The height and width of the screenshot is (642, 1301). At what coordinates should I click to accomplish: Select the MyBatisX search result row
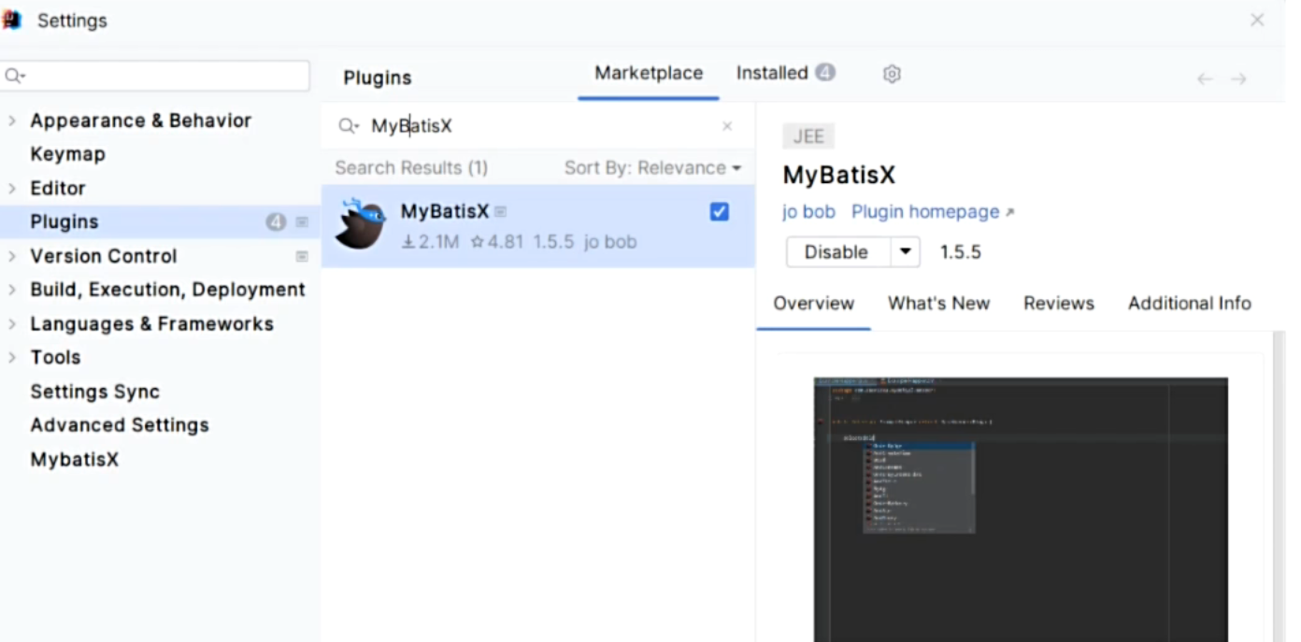pos(538,226)
